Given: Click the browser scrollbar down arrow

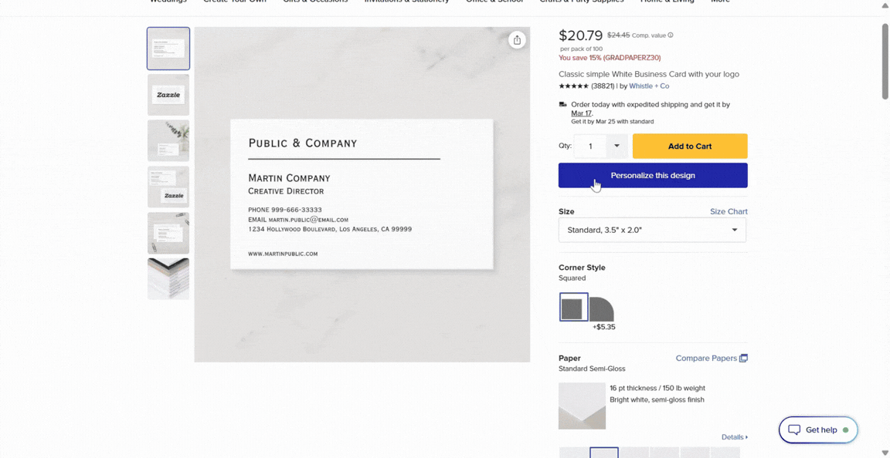Looking at the screenshot, I should (x=885, y=453).
